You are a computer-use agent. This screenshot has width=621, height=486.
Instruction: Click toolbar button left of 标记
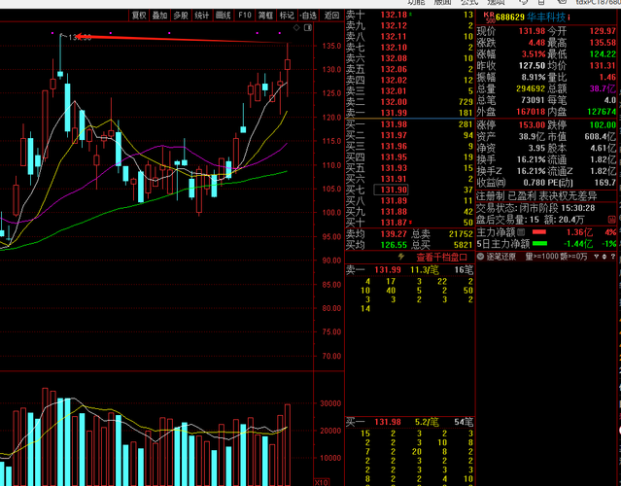tap(265, 16)
